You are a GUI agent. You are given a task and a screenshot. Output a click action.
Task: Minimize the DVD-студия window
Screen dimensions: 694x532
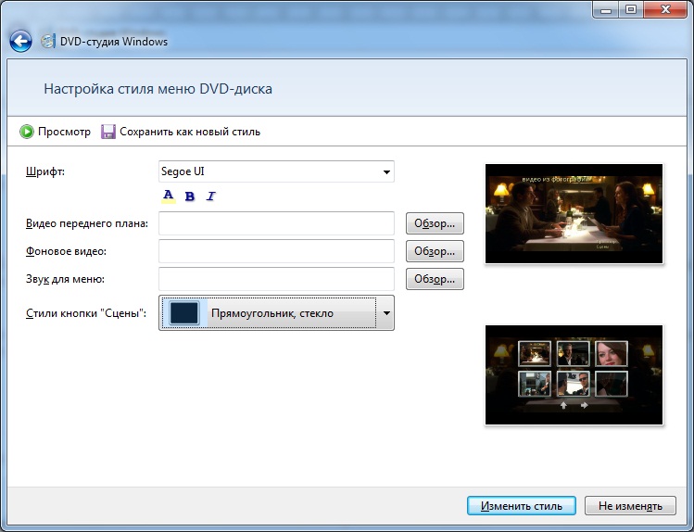click(x=606, y=10)
